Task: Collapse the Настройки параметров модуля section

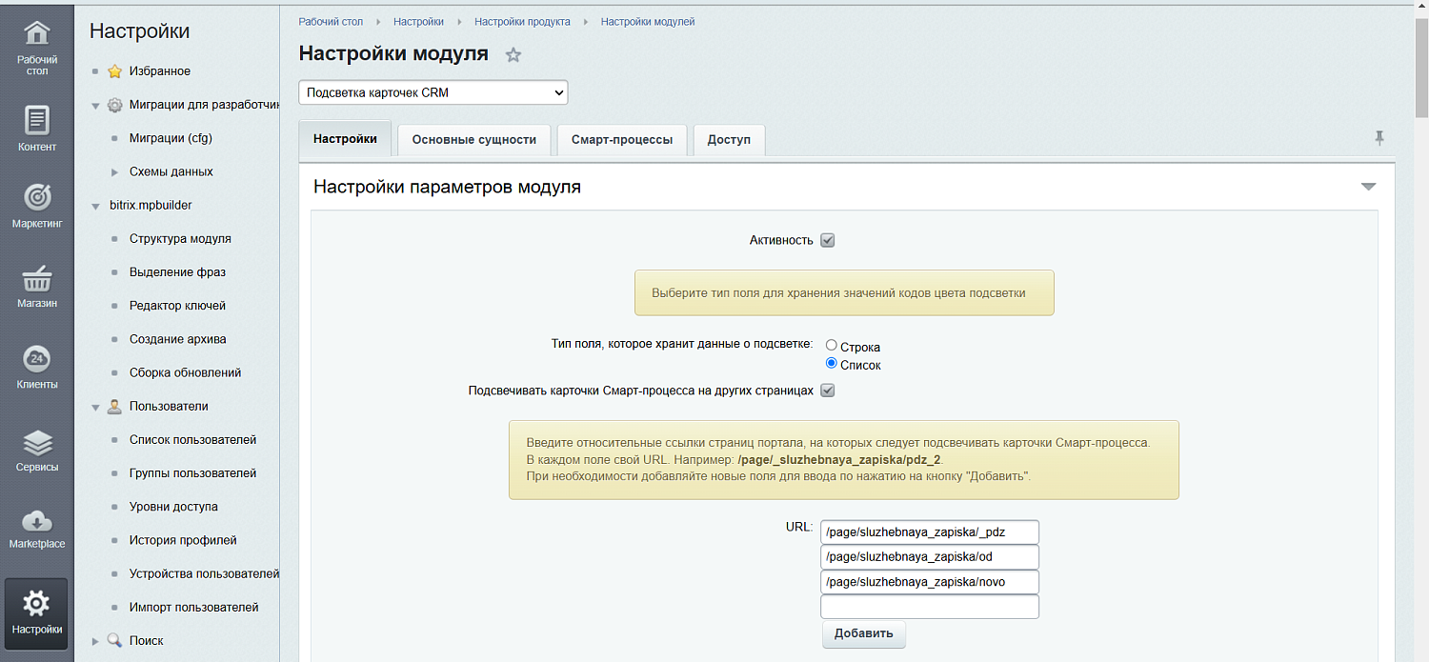Action: tap(1369, 187)
